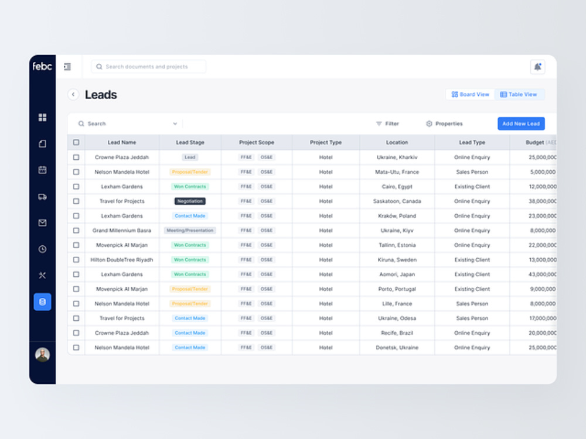Open the tools icon in sidebar
The width and height of the screenshot is (586, 439).
click(42, 276)
